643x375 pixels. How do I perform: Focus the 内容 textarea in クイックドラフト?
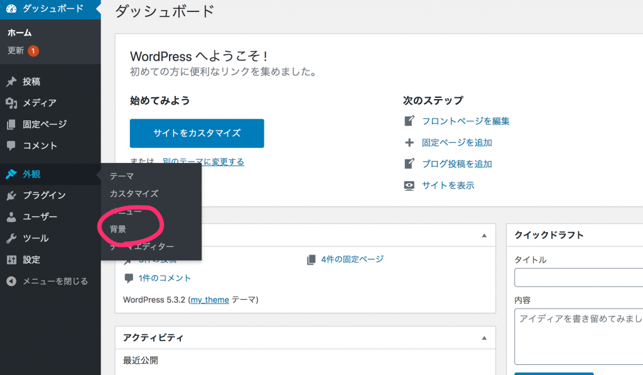click(578, 337)
